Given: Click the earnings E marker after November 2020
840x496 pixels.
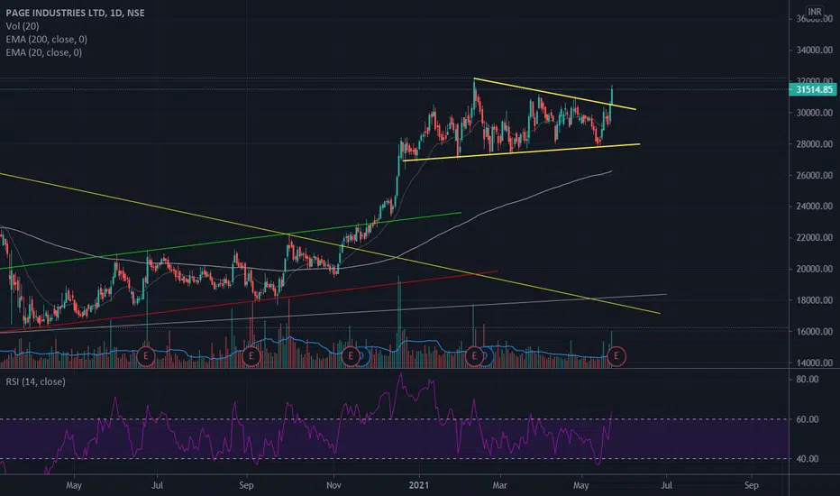Looking at the screenshot, I should tap(351, 356).
